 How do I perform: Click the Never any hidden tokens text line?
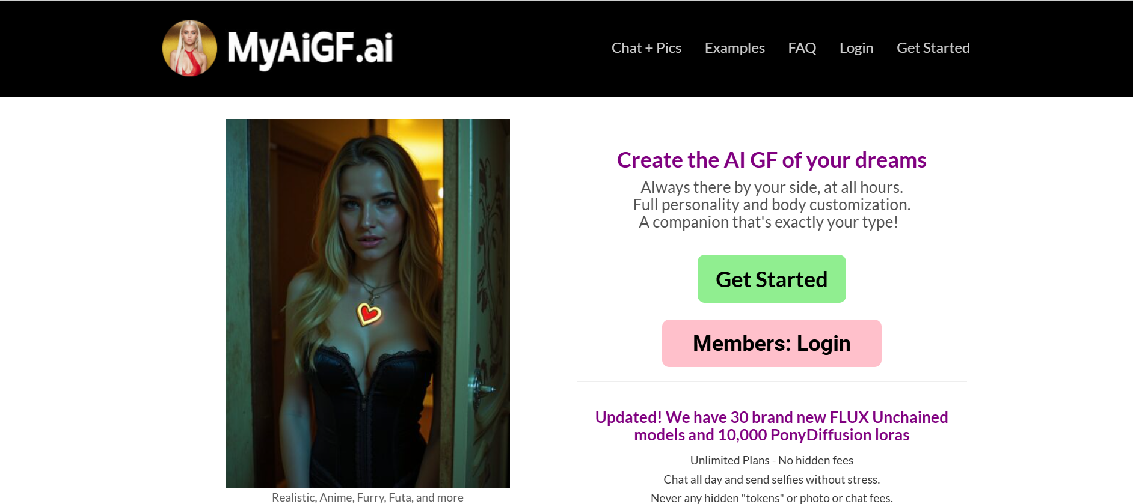[x=772, y=497]
